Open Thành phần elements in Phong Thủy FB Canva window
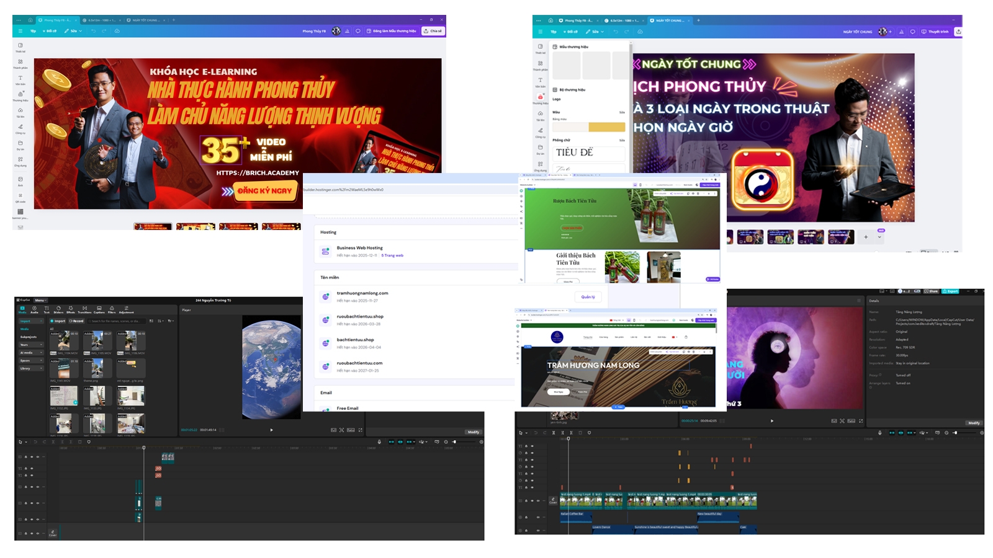This screenshot has height=558, width=993. pyautogui.click(x=20, y=64)
